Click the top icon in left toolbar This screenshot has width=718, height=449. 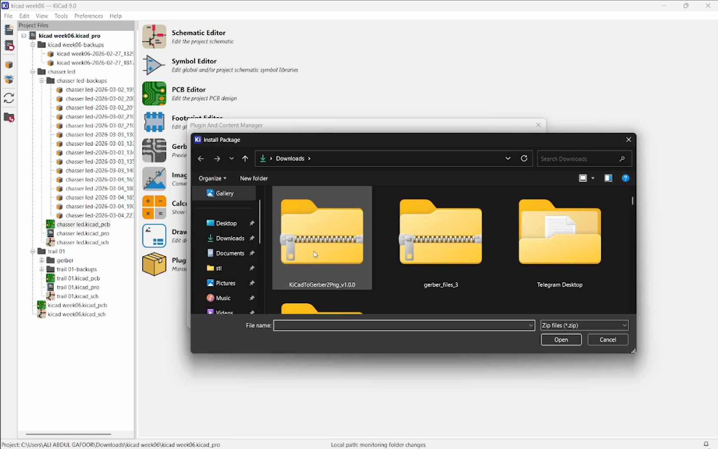(9, 30)
